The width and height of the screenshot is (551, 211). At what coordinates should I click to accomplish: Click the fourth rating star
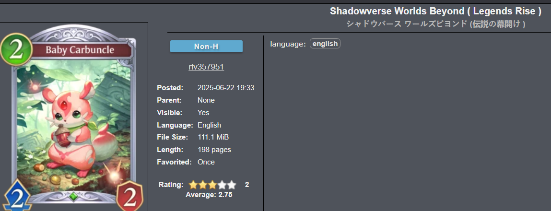[222, 185]
